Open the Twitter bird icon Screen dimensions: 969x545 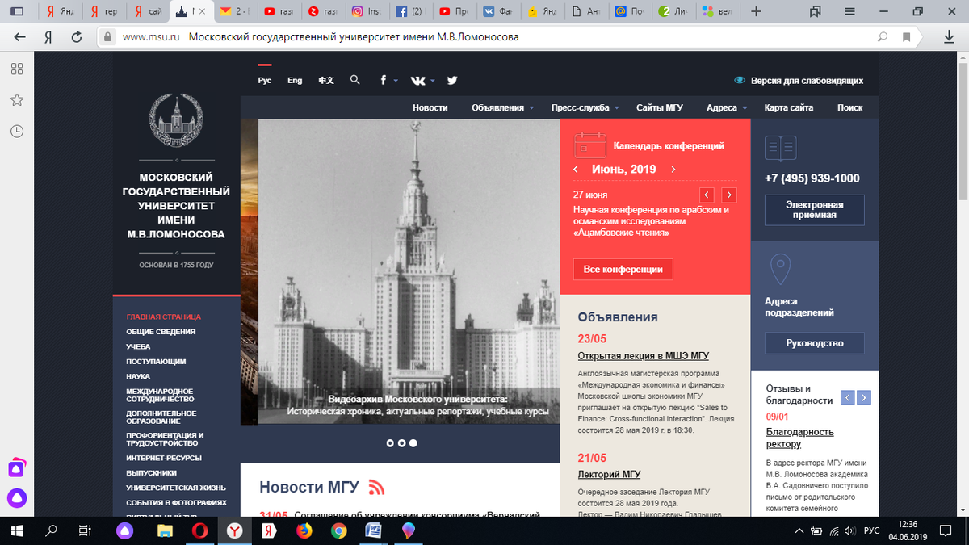[x=452, y=80]
